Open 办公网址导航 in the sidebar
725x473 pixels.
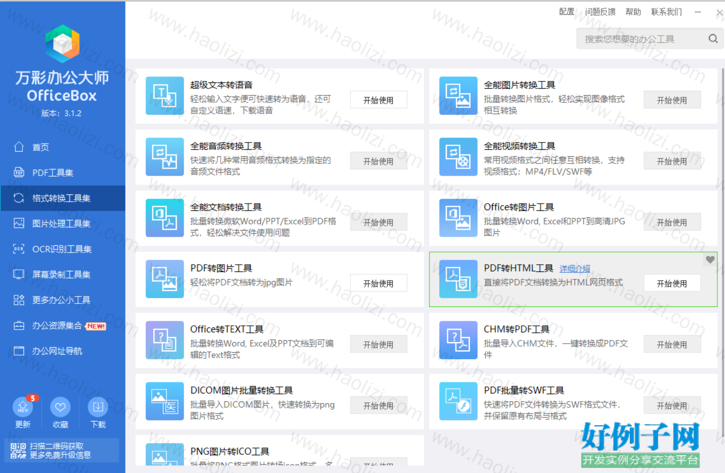[63, 351]
